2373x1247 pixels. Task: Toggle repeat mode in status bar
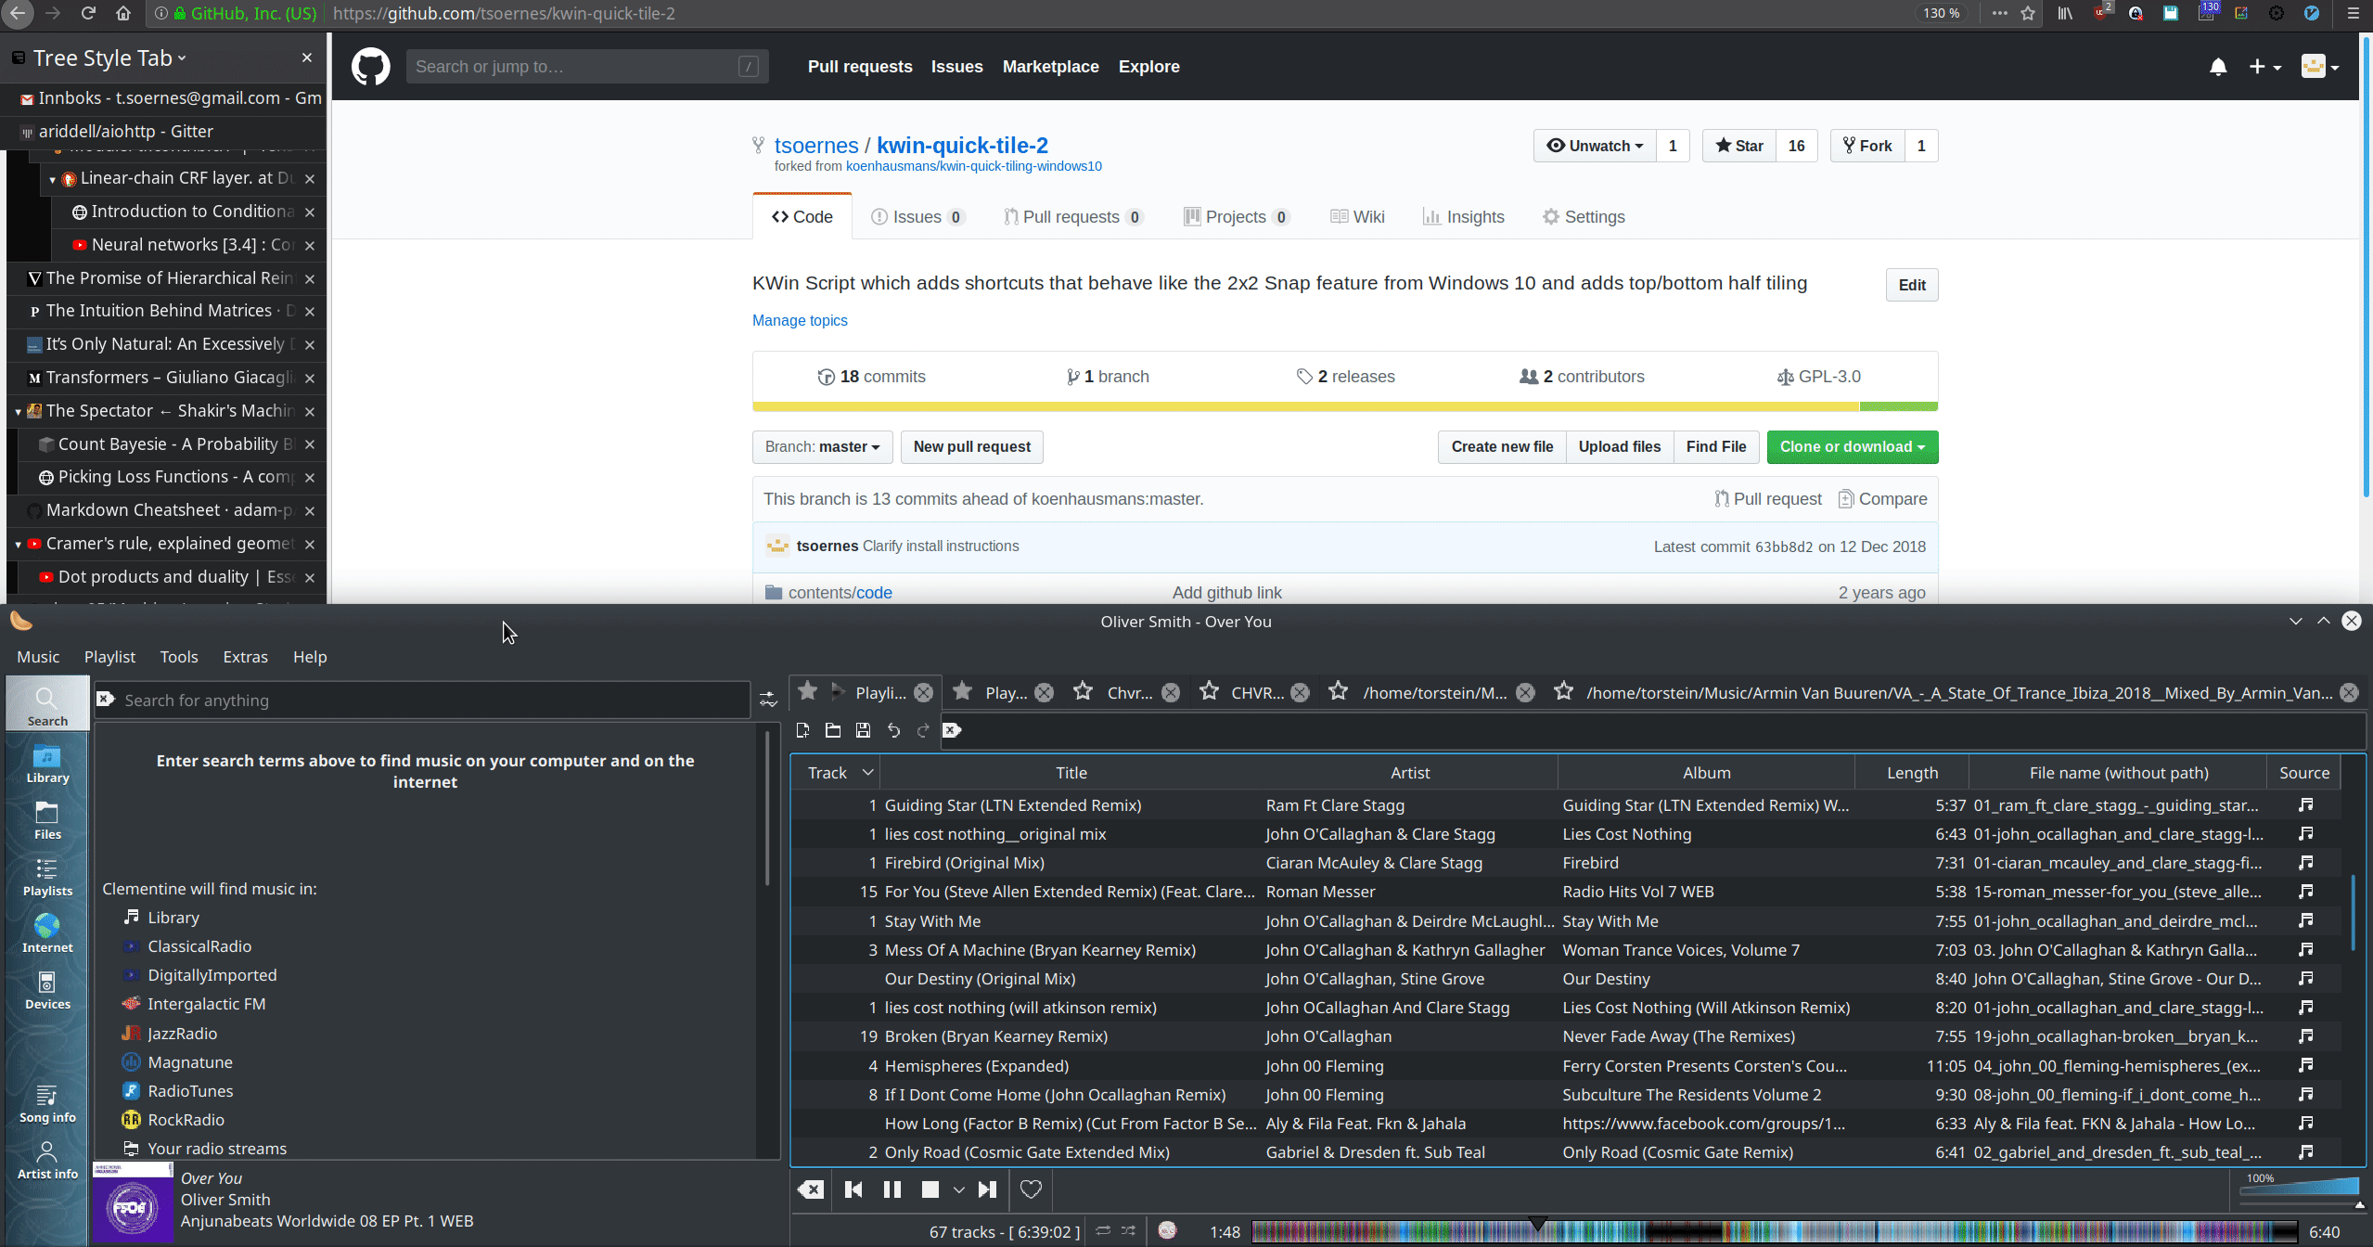(x=1102, y=1231)
